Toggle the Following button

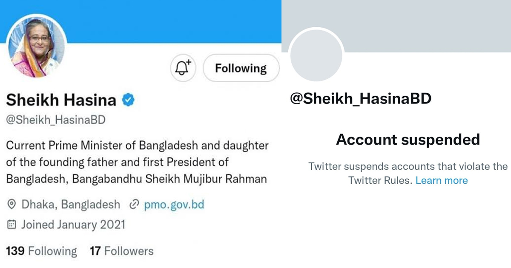(241, 68)
